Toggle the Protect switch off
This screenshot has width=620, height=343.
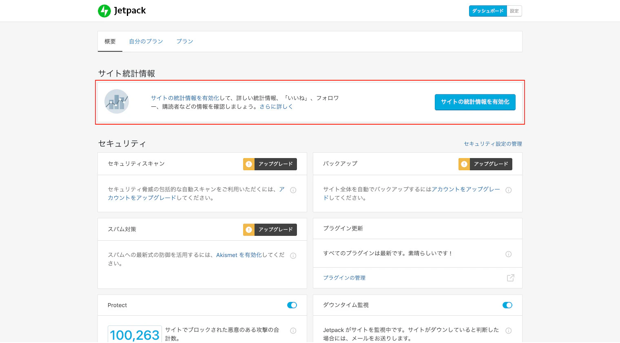[x=292, y=305]
